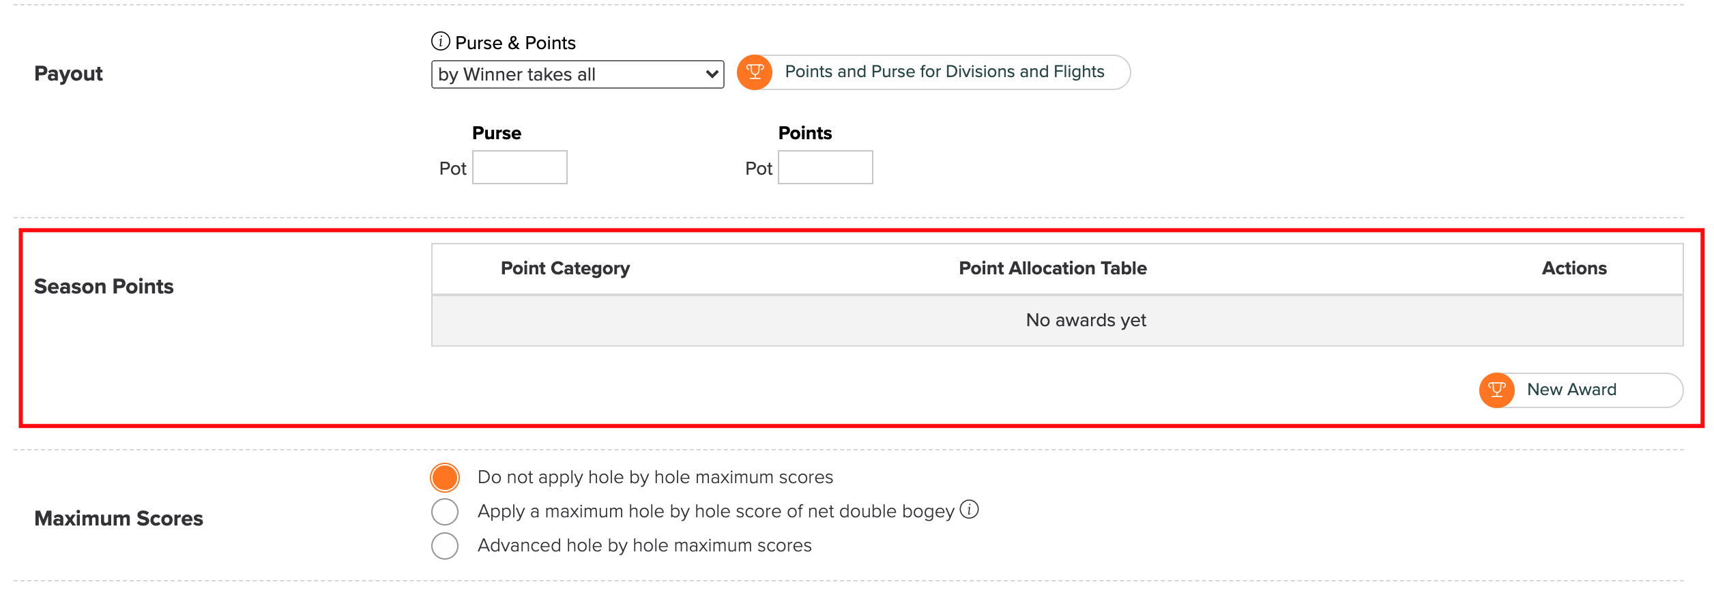Click the Point Allocation Table column header
1714x591 pixels.
1053,268
